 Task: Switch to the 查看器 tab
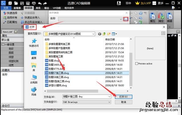click(17, 8)
